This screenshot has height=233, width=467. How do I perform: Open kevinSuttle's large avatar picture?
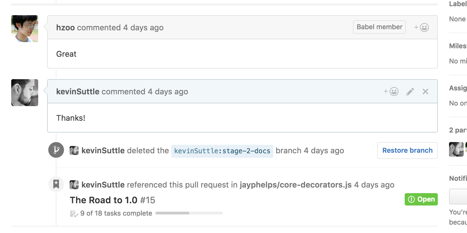click(x=25, y=93)
